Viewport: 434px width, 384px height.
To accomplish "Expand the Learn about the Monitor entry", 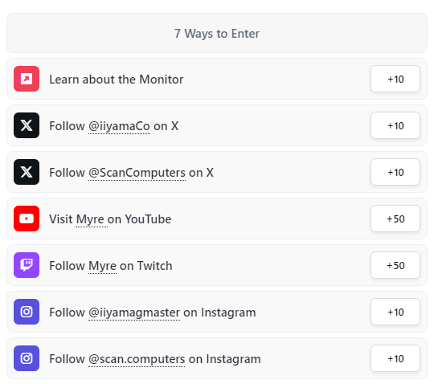I will click(x=217, y=79).
